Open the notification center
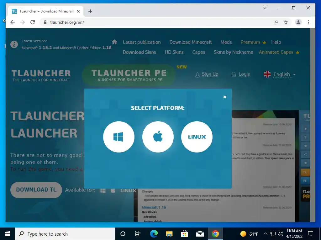321x240 pixels. point(311,234)
